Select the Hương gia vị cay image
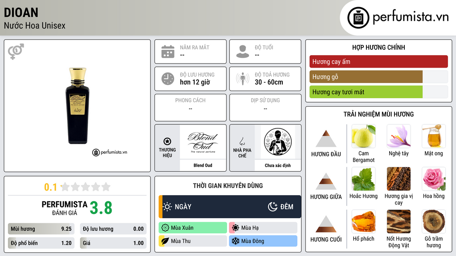The image size is (456, 256). pyautogui.click(x=399, y=179)
